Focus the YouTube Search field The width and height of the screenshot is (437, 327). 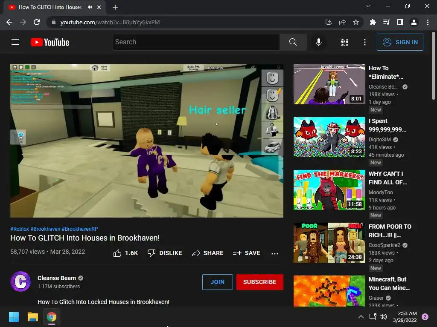(196, 42)
